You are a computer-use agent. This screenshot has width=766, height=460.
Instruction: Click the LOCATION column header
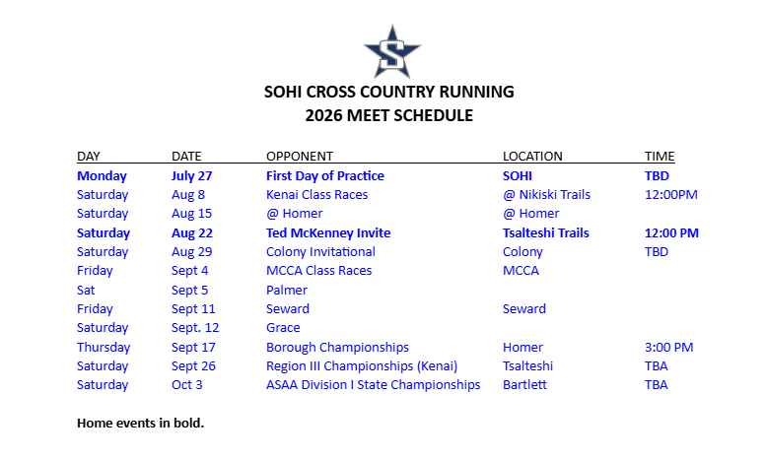pos(532,156)
